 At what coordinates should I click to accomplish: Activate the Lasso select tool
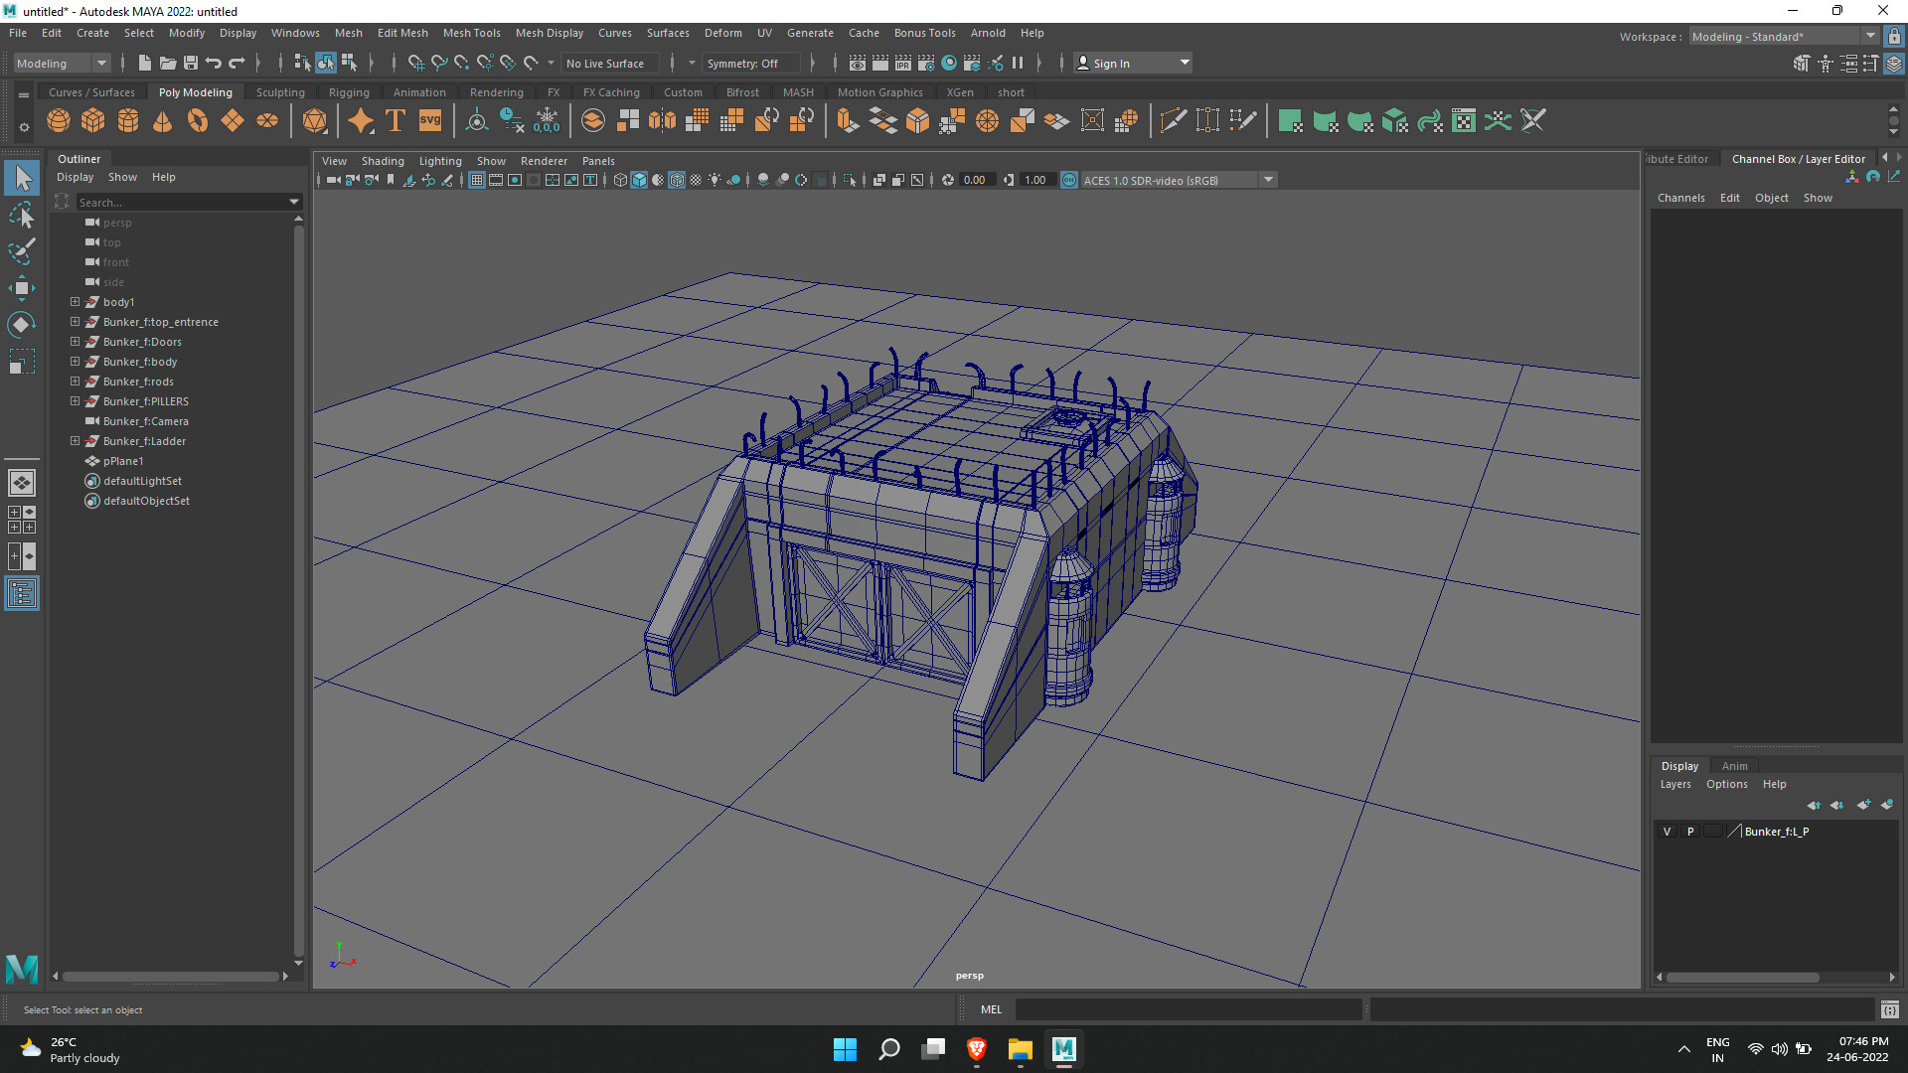21,215
